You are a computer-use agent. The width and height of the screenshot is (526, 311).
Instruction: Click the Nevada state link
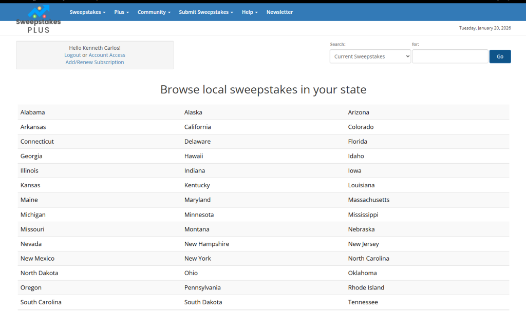(31, 243)
